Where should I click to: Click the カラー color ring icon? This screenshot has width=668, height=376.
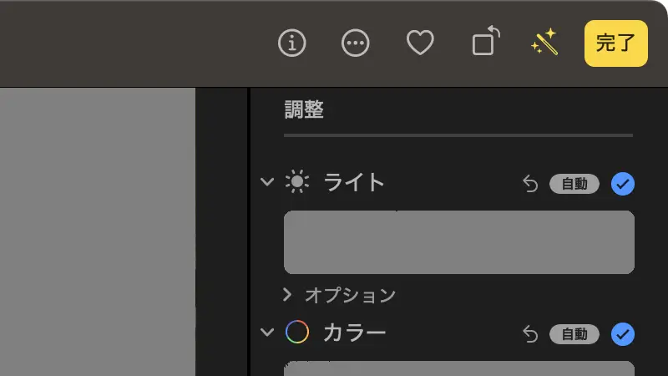(296, 333)
